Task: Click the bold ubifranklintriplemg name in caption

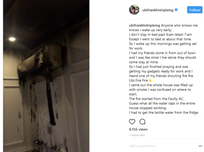Action: tap(145, 26)
